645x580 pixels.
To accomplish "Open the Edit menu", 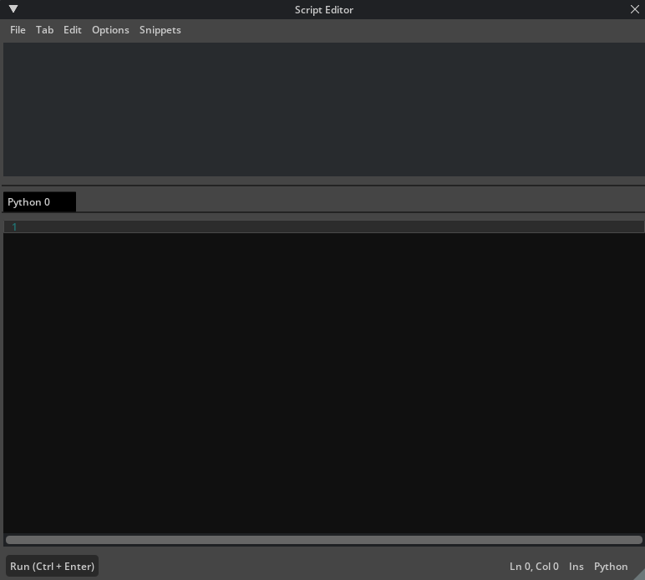I will click(x=73, y=30).
